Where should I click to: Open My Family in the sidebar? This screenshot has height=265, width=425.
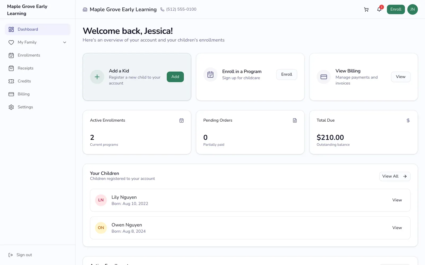coord(37,42)
